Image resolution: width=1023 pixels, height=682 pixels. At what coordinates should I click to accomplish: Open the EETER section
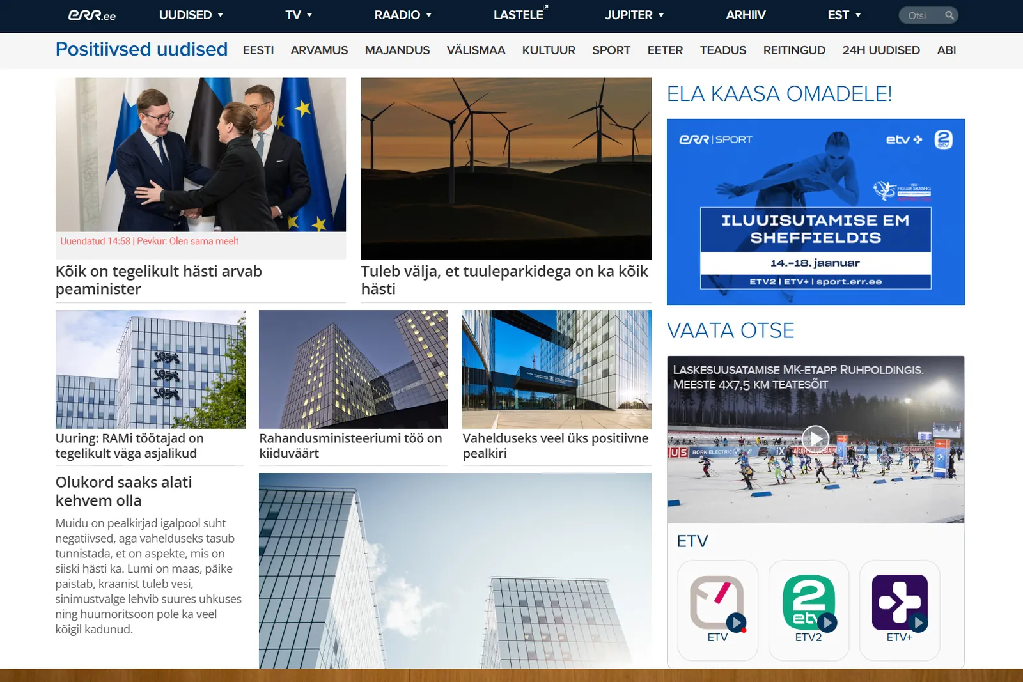pos(665,50)
